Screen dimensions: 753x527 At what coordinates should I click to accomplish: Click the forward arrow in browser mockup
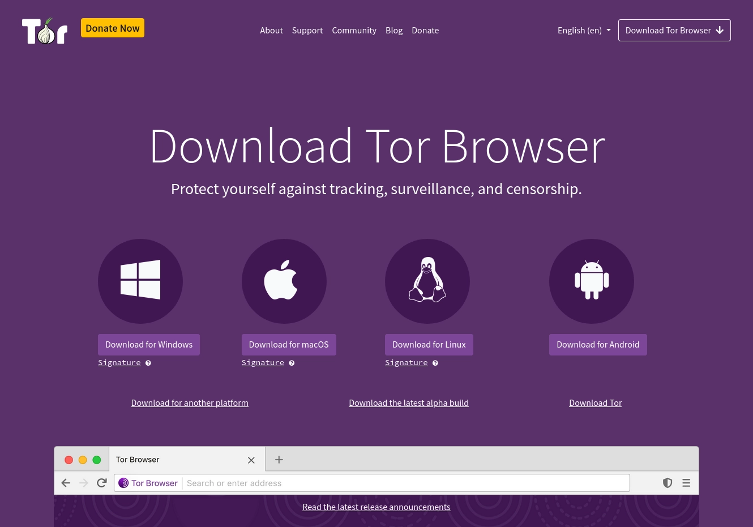pos(84,483)
